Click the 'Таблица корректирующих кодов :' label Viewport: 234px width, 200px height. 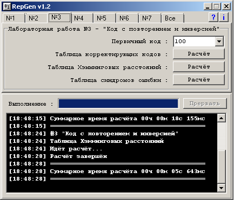click(x=111, y=54)
